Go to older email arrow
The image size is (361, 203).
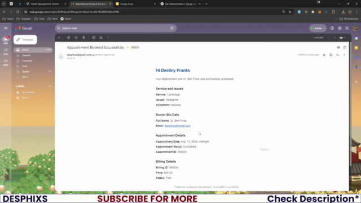tap(334, 38)
